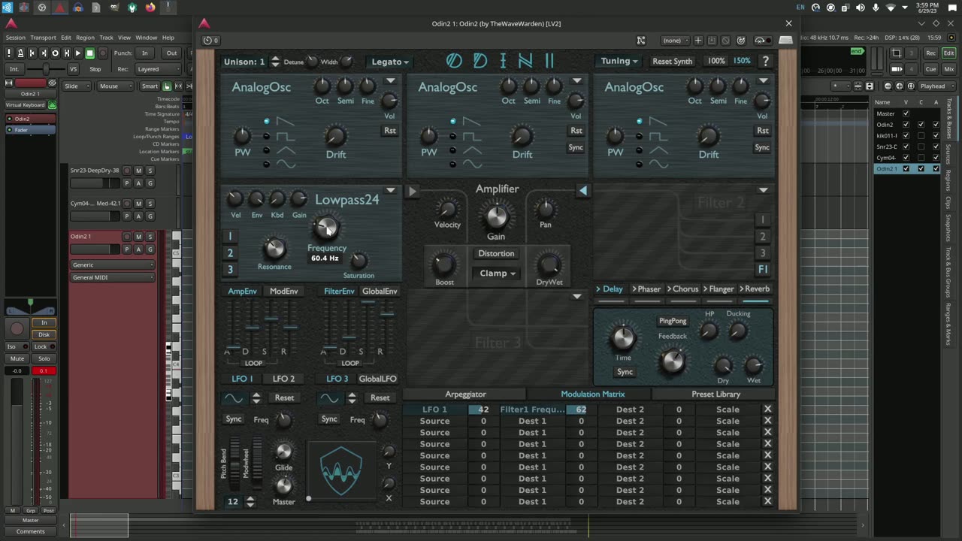Click Mute button in Odin2 mixer strip

(x=17, y=358)
